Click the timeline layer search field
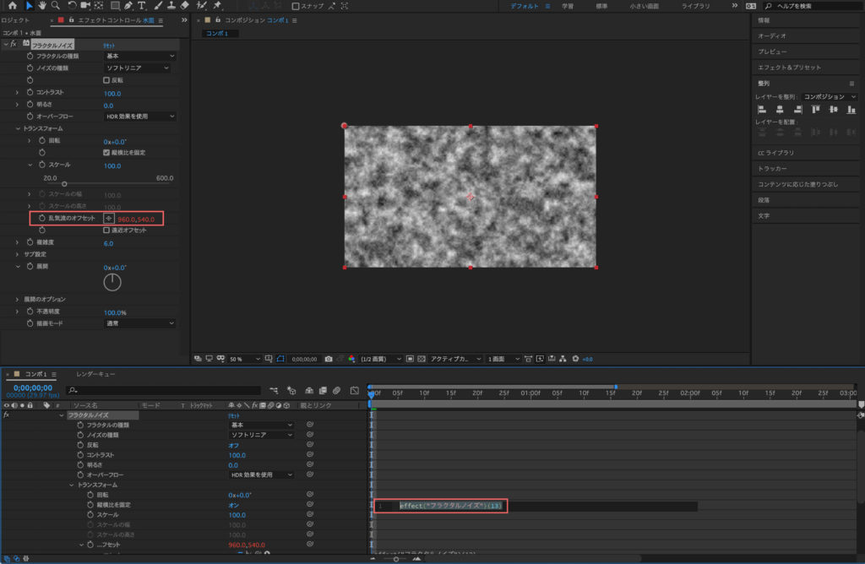 coord(163,390)
